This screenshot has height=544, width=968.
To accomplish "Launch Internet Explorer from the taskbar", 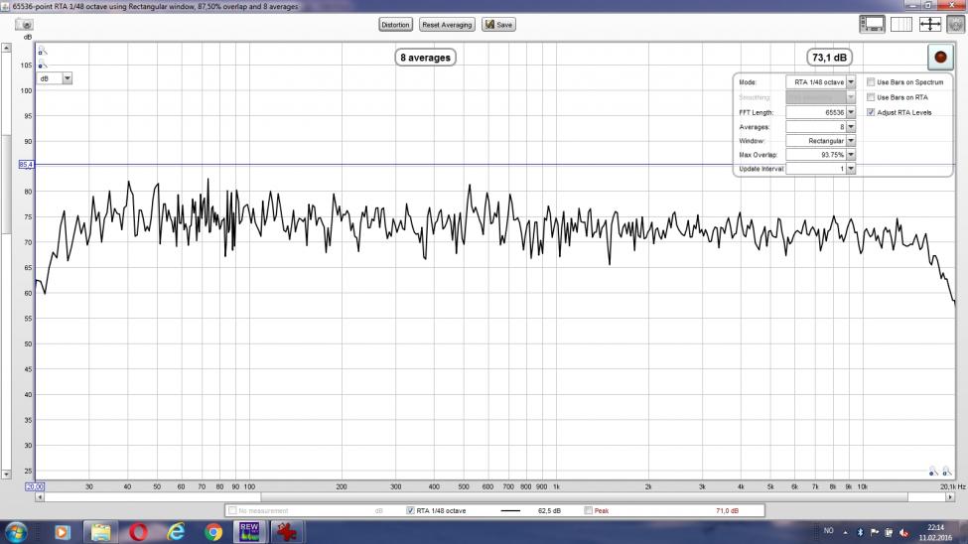I will click(x=176, y=532).
